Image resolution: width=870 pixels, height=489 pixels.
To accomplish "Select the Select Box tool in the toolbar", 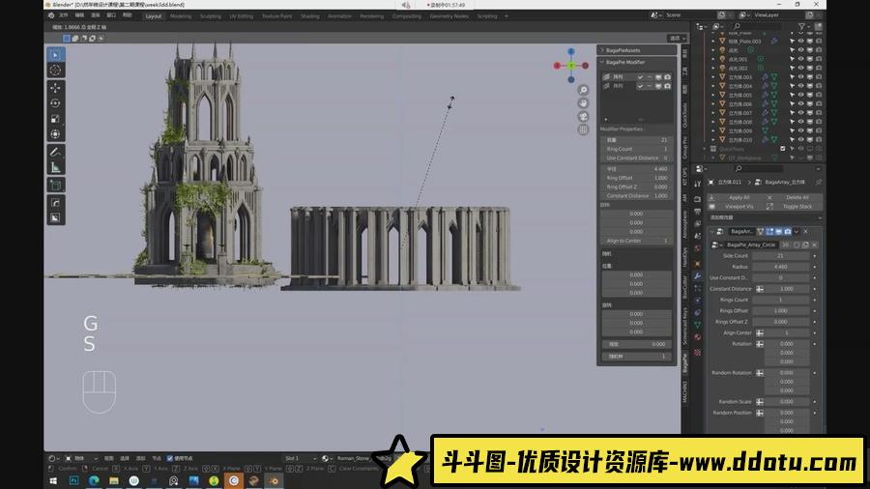I will pos(55,55).
